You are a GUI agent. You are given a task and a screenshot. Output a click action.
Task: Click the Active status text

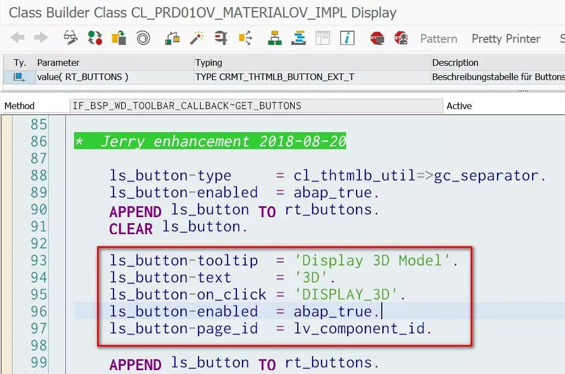459,106
